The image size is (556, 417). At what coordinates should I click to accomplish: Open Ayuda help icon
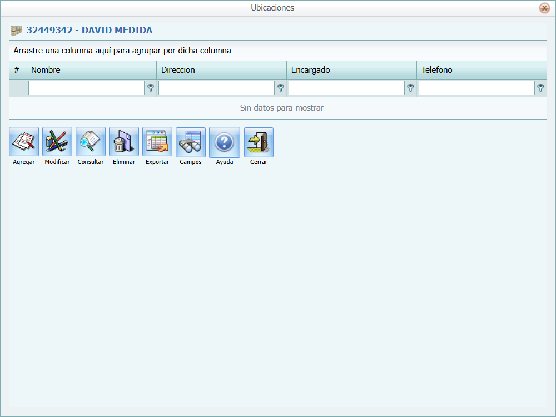point(225,142)
